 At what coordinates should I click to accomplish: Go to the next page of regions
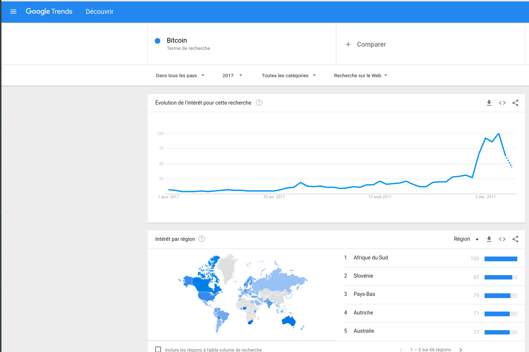[461, 350]
